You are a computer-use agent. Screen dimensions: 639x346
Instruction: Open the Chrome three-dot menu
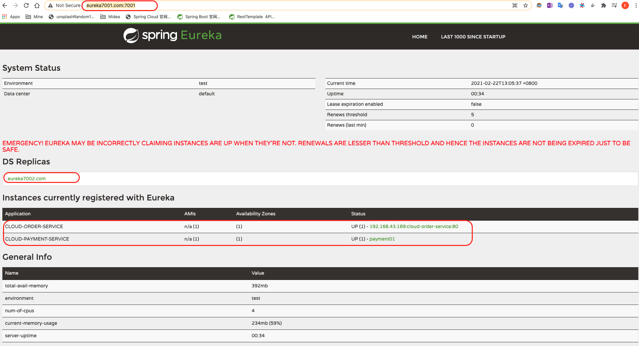pos(636,5)
